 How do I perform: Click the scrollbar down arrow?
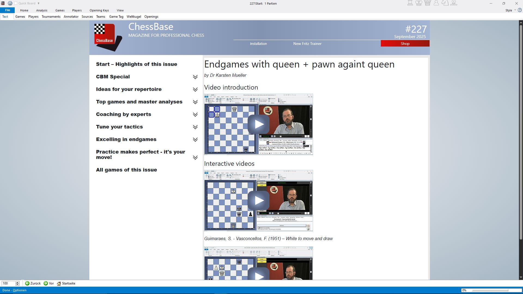(521, 278)
